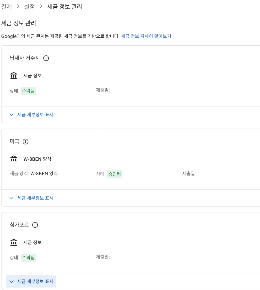The width and height of the screenshot is (260, 290).
Task: Click bank icon in 싱가포르 card
Action: [14, 242]
